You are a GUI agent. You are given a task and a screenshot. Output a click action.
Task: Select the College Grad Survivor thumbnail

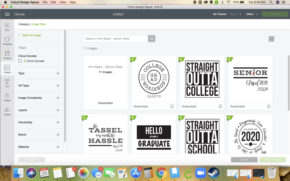point(154,79)
